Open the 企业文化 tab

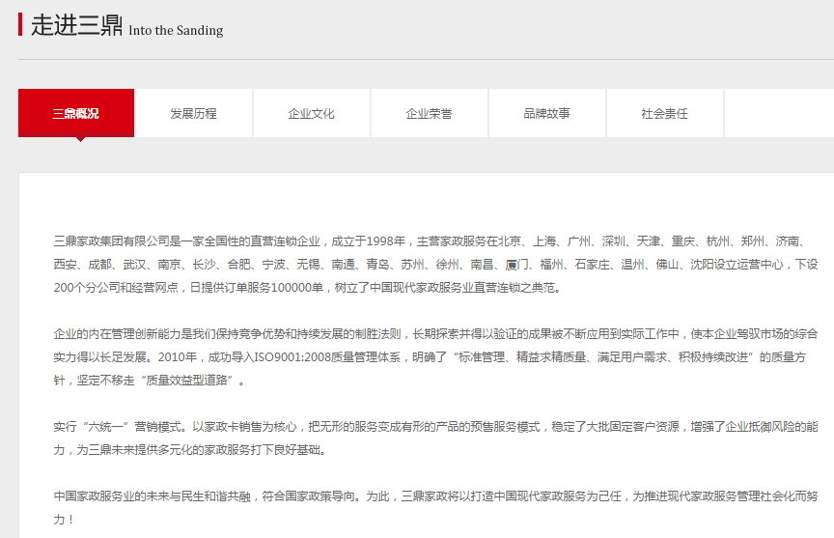[x=311, y=113]
